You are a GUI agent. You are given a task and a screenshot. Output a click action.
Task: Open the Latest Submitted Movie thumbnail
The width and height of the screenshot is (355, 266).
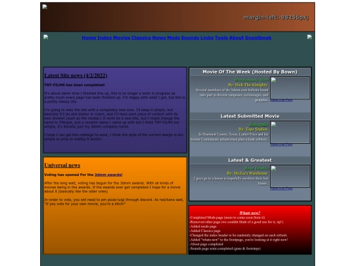[291, 132]
